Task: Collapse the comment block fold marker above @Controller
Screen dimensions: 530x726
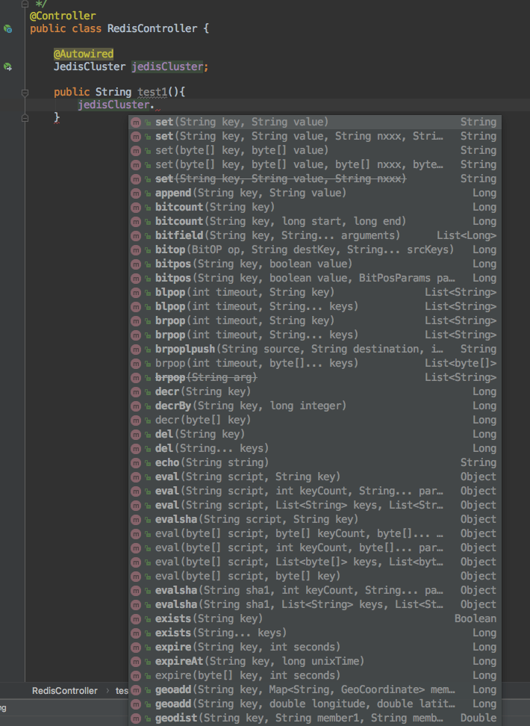Action: tap(25, 4)
